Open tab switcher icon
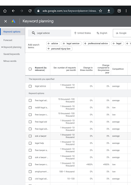This screenshot has width=131, height=185. [x=119, y=11]
